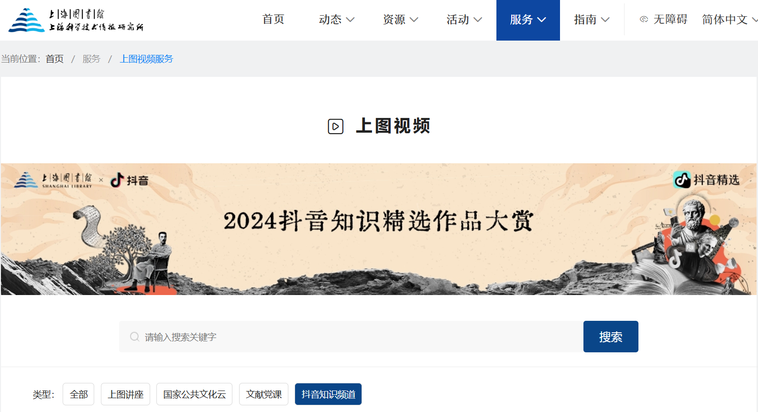This screenshot has width=758, height=412.
Task: Open the 上图视频服务 breadcrumb link
Action: click(x=146, y=59)
